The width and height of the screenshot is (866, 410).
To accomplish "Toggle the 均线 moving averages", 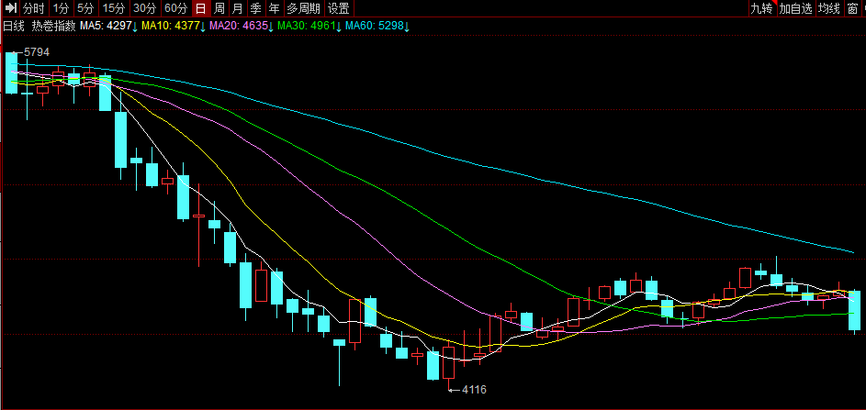I will tap(829, 7).
